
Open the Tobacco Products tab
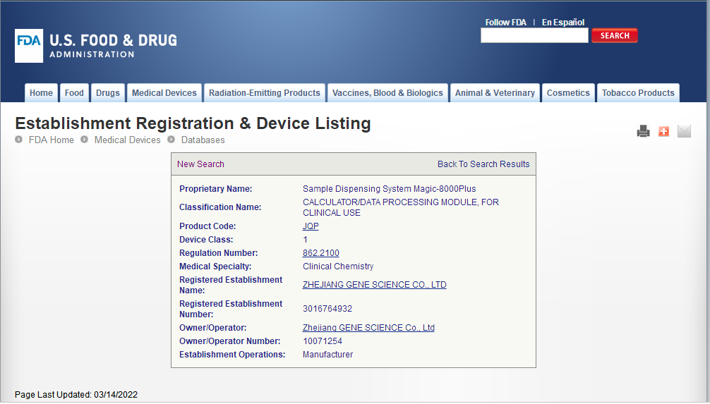pyautogui.click(x=638, y=93)
